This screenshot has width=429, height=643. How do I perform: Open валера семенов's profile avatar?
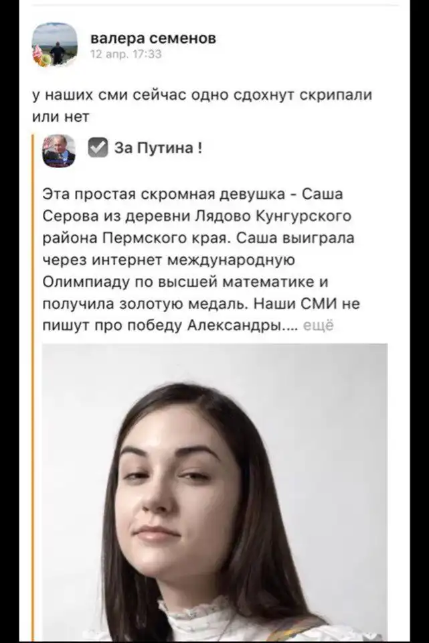point(55,44)
